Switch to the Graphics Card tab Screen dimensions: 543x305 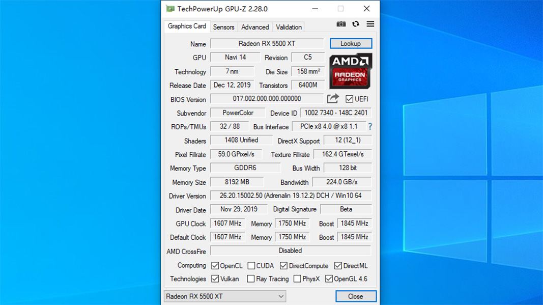(187, 26)
